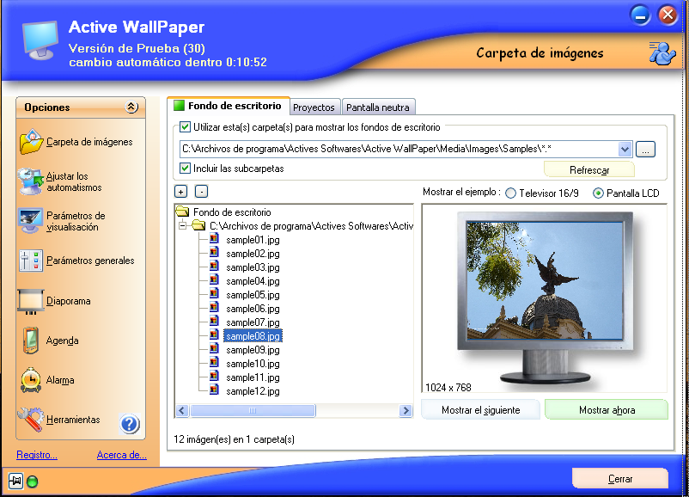The height and width of the screenshot is (497, 689).
Task: Click the image icon beside sample05.jpg
Action: [214, 294]
